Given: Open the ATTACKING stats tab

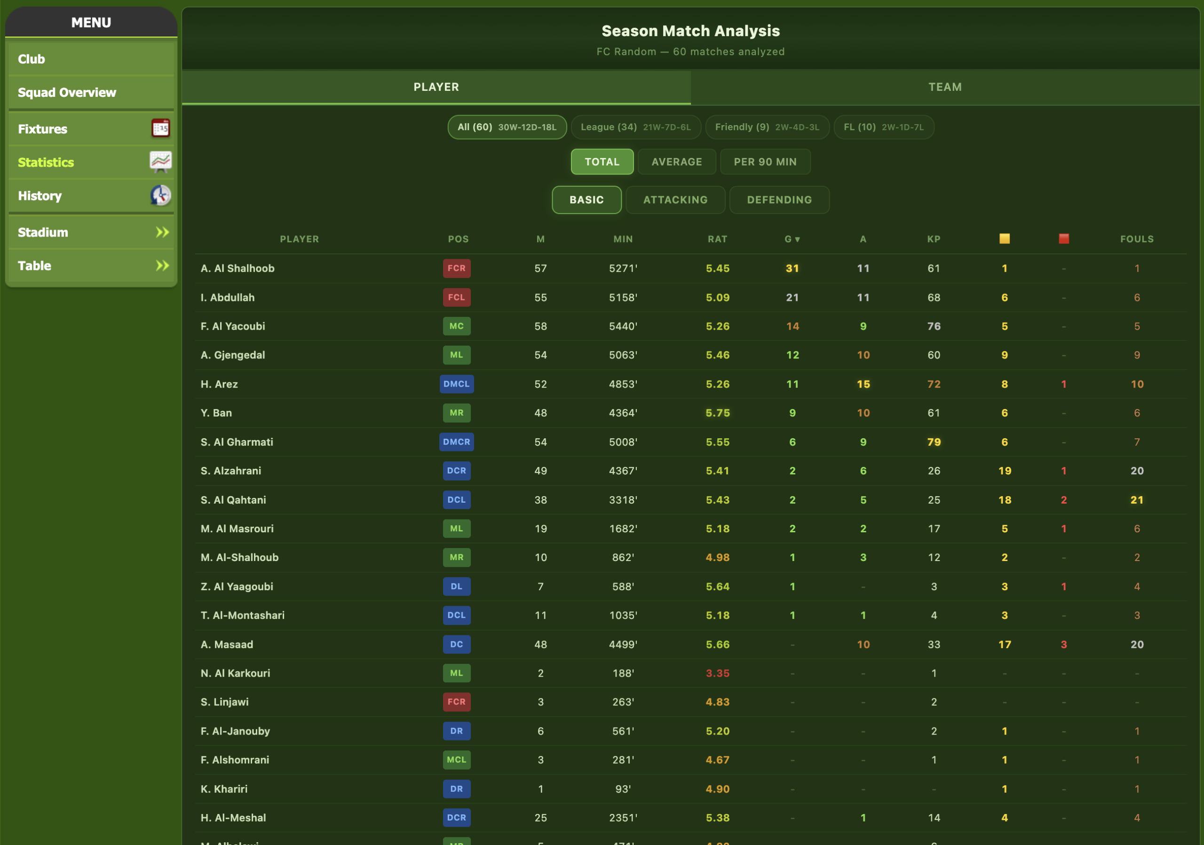Looking at the screenshot, I should pyautogui.click(x=675, y=200).
